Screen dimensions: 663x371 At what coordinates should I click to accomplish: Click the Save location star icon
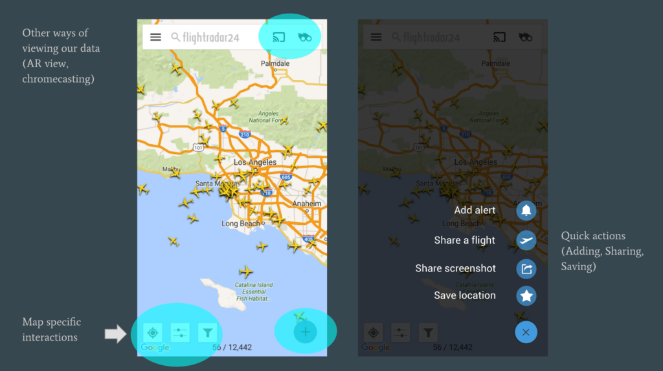(526, 295)
